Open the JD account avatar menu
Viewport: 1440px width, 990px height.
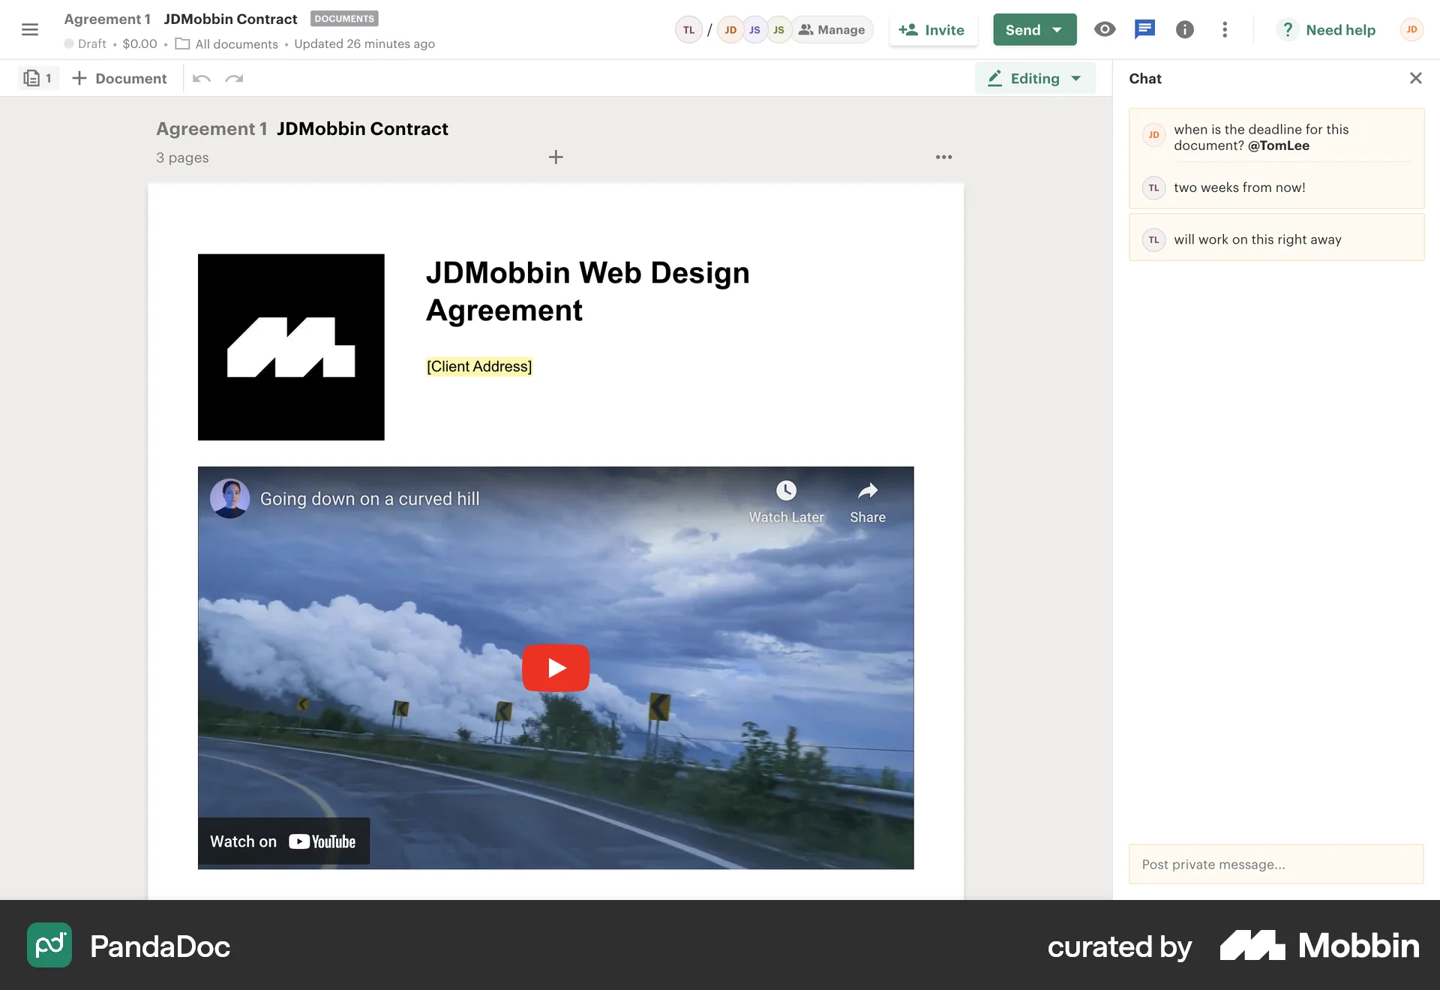1411,30
